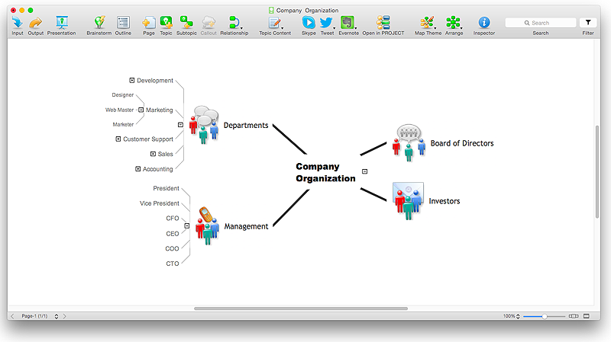Click the Tweet icon
This screenshot has width=611, height=342.
point(326,23)
